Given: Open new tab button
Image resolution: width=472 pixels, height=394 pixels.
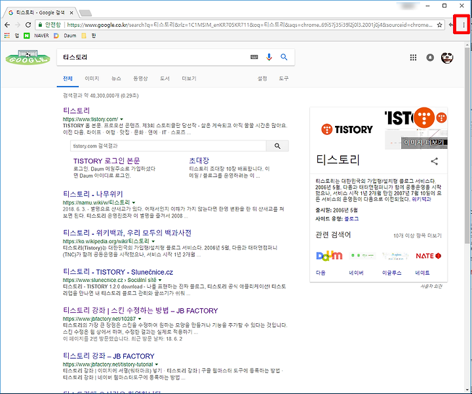Looking at the screenshot, I should pyautogui.click(x=85, y=12).
